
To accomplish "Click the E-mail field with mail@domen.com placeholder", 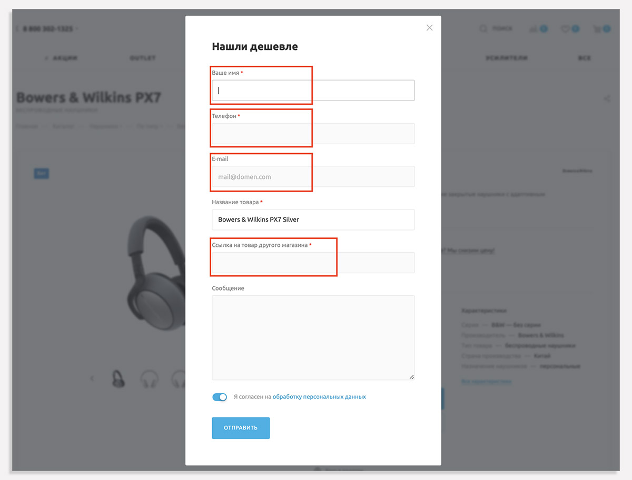I will 313,176.
